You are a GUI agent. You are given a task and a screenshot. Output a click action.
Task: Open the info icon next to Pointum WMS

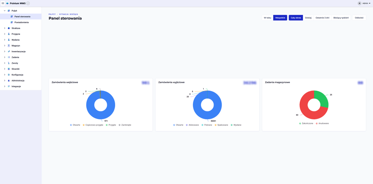28,3
